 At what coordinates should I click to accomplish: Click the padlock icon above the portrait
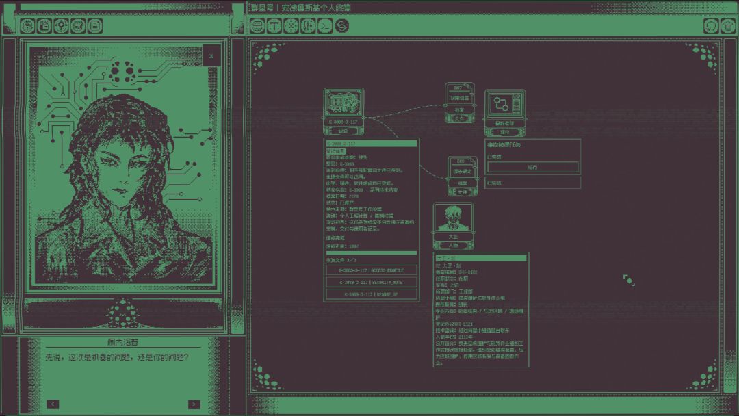click(44, 26)
